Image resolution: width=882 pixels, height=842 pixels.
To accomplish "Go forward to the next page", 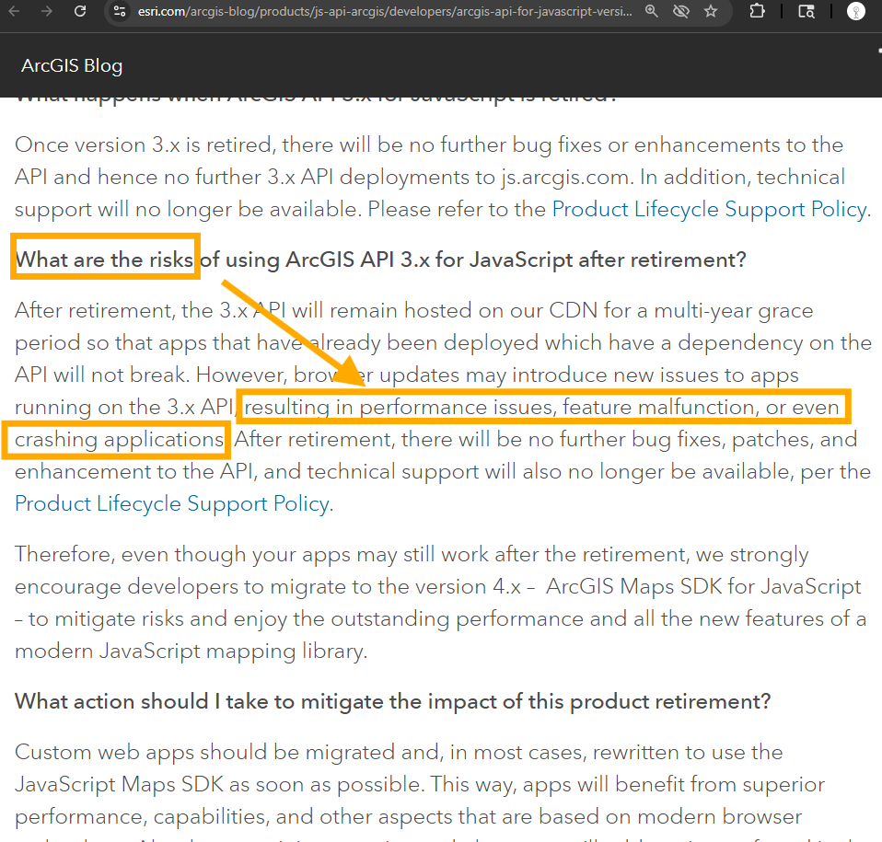I will [x=47, y=11].
